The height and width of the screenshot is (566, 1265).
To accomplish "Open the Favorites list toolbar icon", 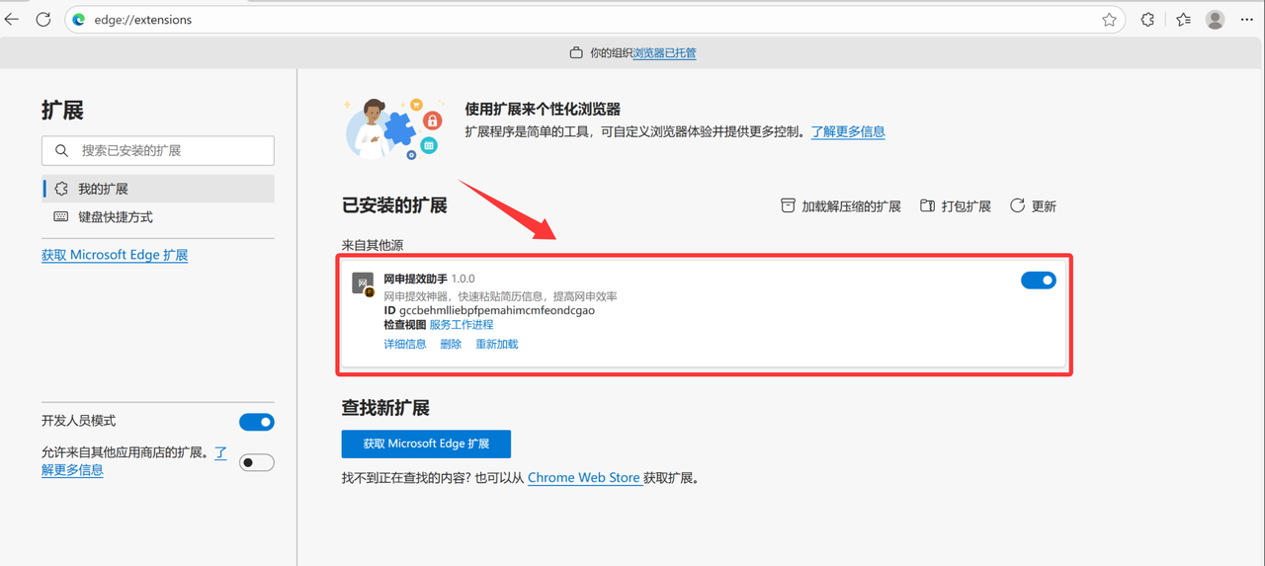I will tap(1183, 20).
